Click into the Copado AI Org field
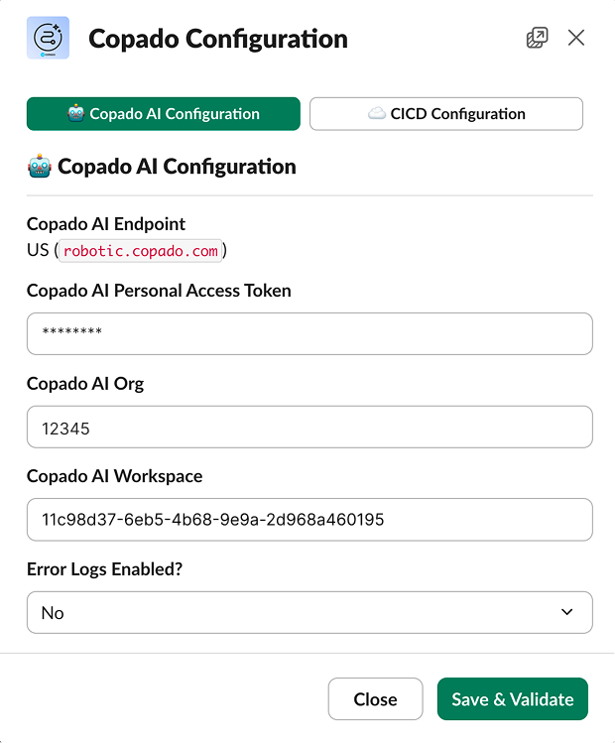Viewport: 615px width, 743px height. pos(309,427)
